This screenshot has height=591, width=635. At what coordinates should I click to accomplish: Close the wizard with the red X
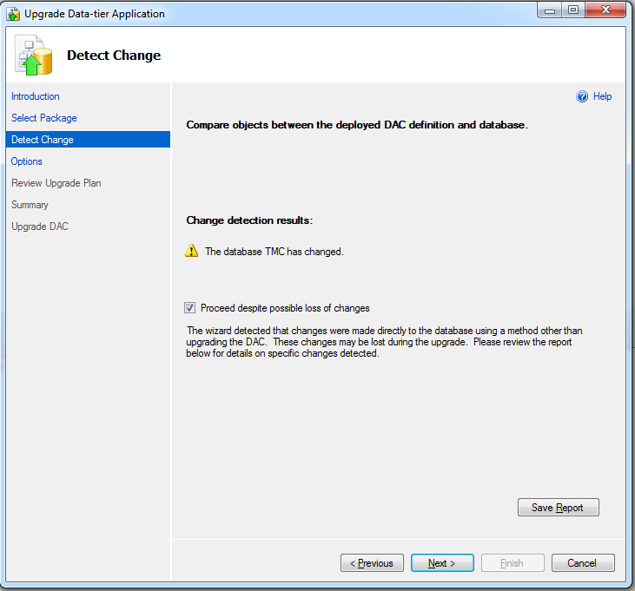point(605,10)
